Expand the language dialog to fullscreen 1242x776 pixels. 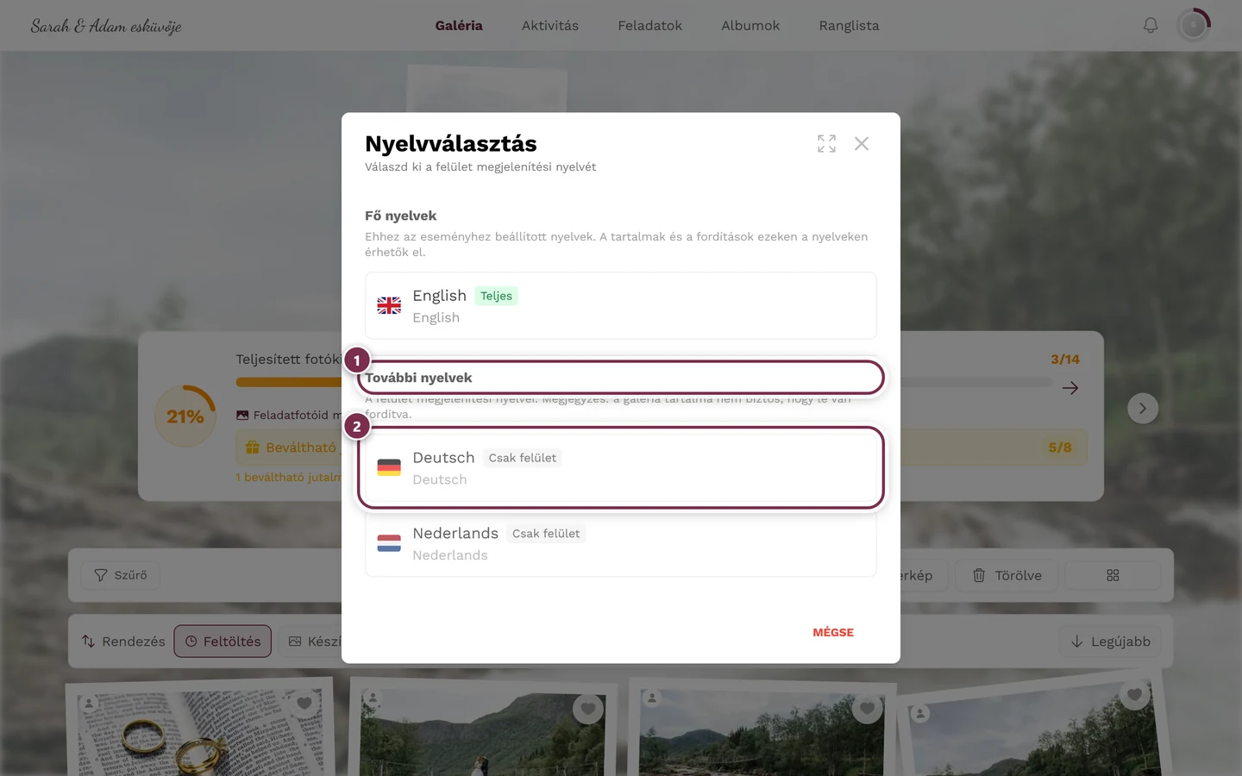coord(826,144)
